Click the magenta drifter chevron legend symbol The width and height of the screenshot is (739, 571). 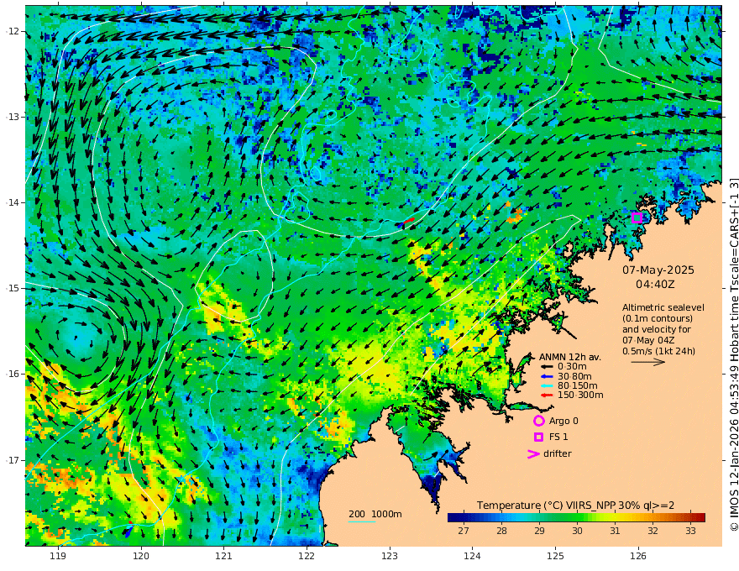[x=533, y=453]
